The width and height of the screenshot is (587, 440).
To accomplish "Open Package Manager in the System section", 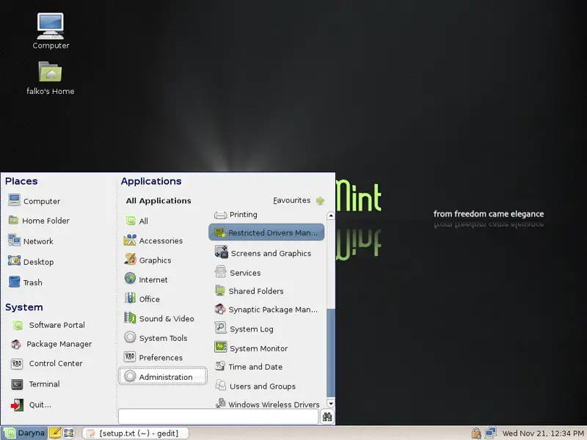I will pos(51,344).
